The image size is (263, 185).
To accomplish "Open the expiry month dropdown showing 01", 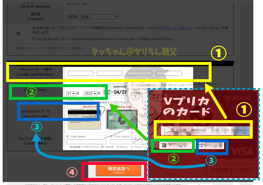I will [x=71, y=94].
